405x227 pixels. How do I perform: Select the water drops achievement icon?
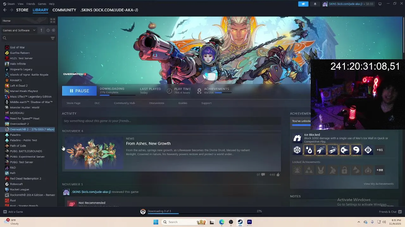coord(309,150)
